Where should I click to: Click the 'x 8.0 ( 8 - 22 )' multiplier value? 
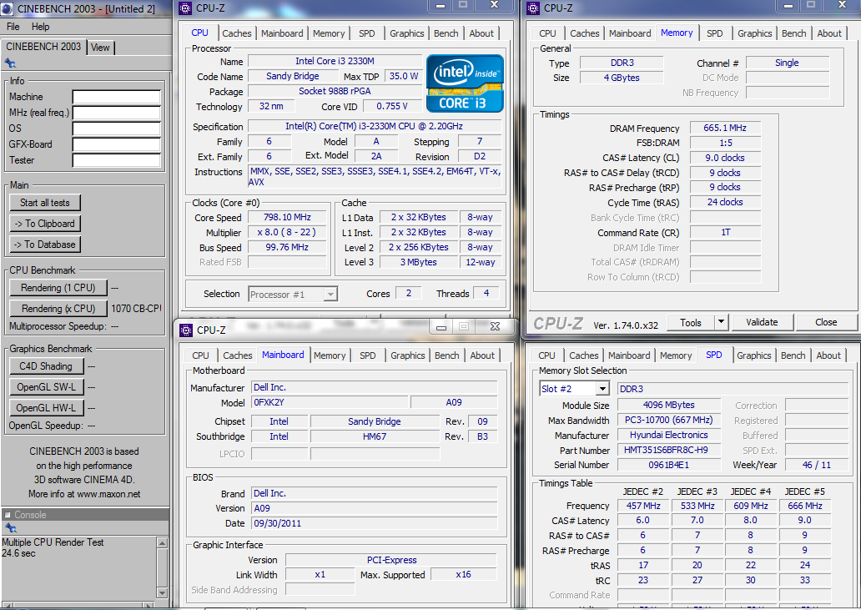point(287,232)
